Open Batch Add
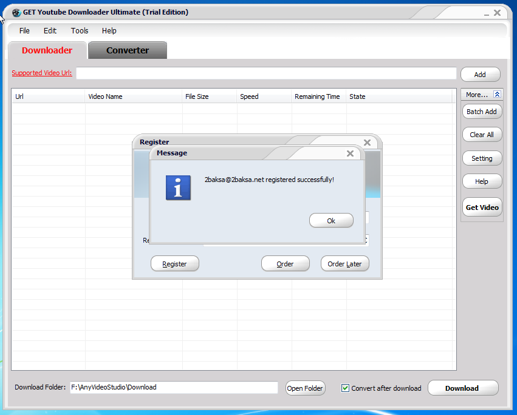 coord(482,111)
